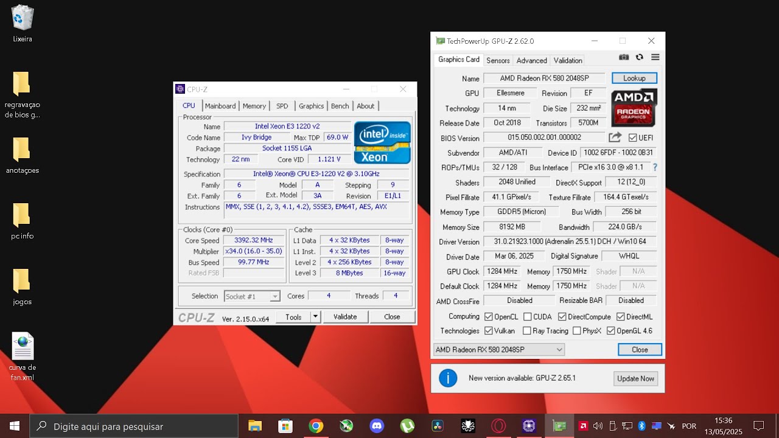Open Microsoft Store from the taskbar
Image resolution: width=779 pixels, height=438 pixels.
[x=285, y=426]
